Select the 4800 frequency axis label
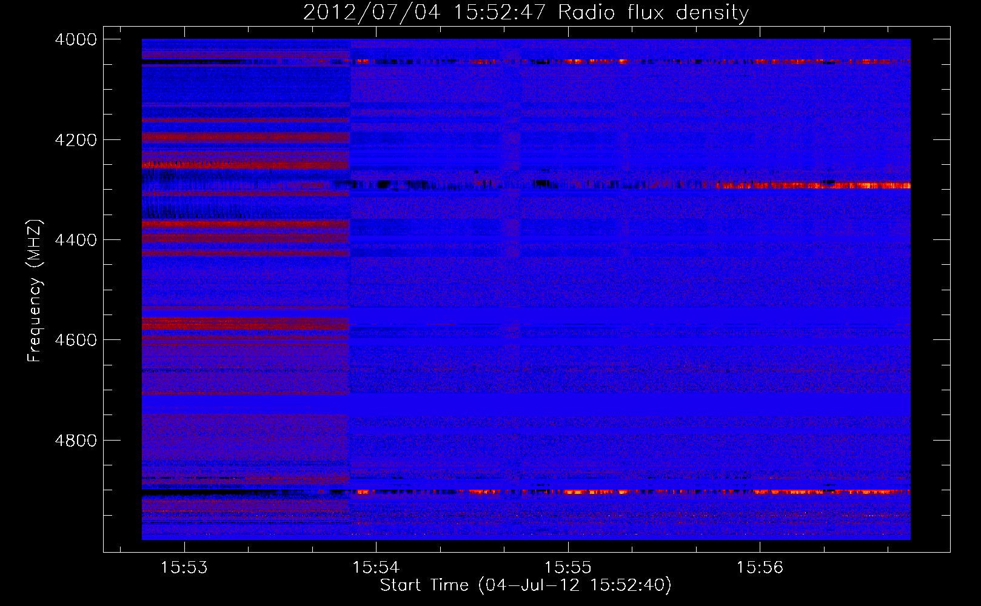Image resolution: width=981 pixels, height=606 pixels. [x=76, y=440]
